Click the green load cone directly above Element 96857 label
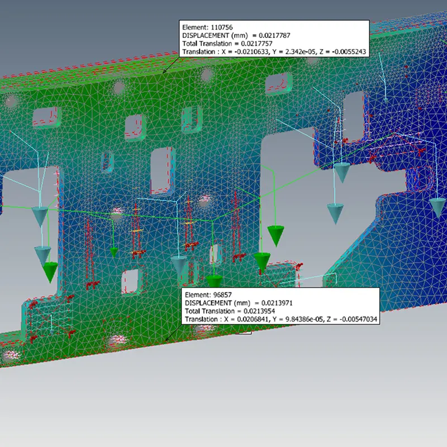This screenshot has height=447, width=447. 214,281
